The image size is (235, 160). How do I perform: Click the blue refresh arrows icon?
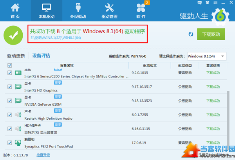[191, 34]
